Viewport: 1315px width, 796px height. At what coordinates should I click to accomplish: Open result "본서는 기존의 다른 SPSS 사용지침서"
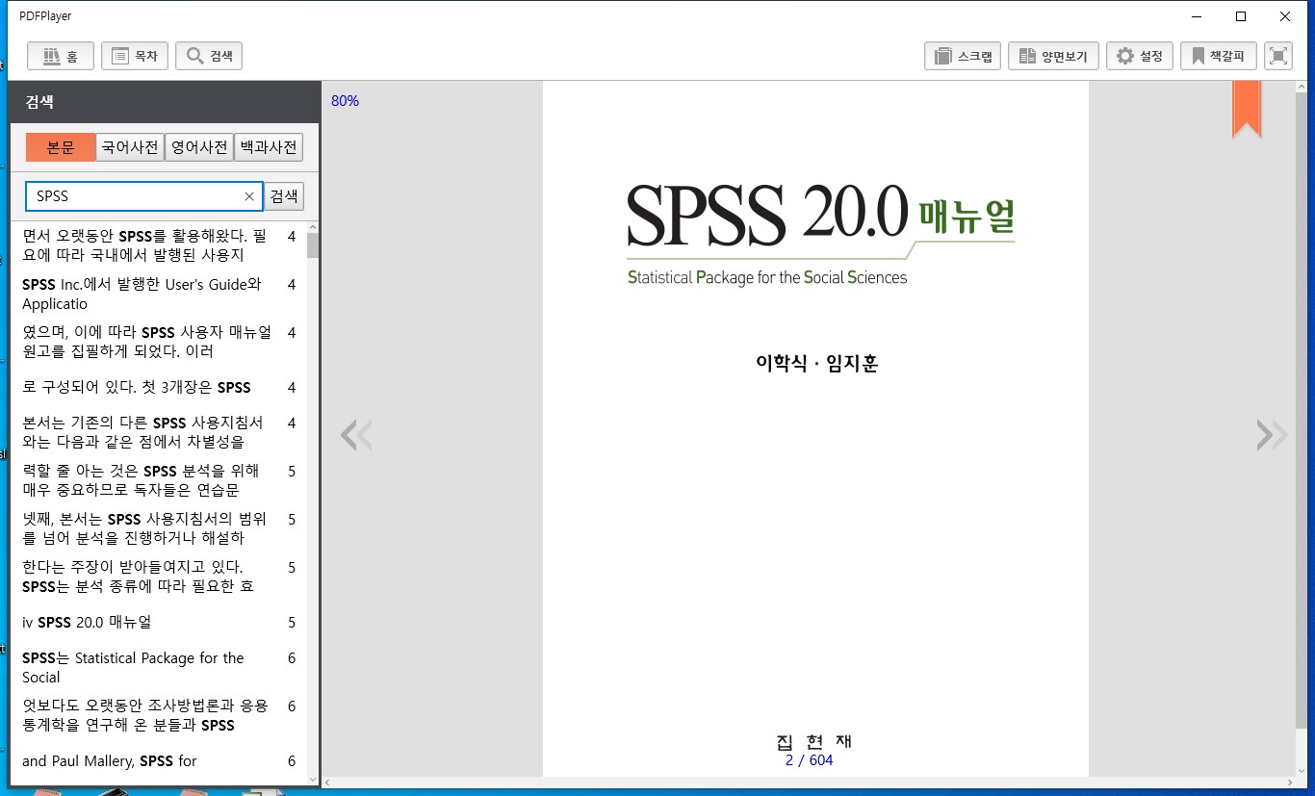point(159,432)
